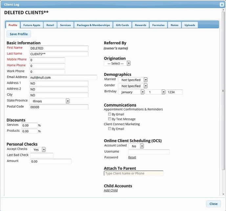Enable Client Connect Marketing By Email checkbox
Image resolution: width=226 pixels, height=211 pixels.
tap(110, 129)
